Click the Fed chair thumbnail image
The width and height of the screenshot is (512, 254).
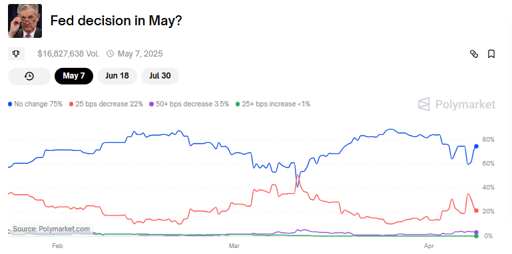[25, 21]
